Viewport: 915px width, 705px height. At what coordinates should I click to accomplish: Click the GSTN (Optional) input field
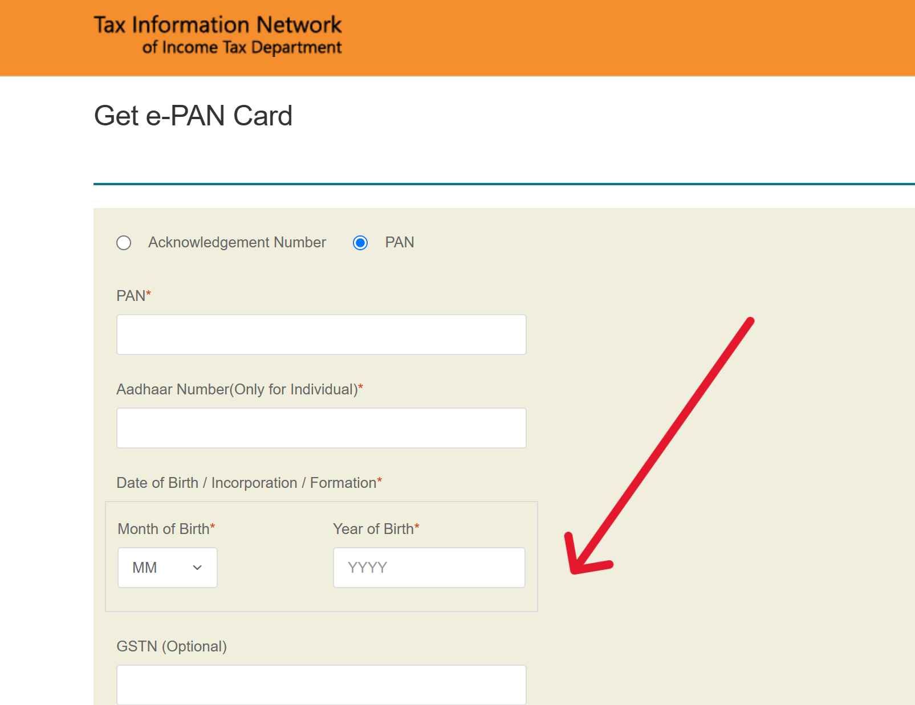(321, 684)
